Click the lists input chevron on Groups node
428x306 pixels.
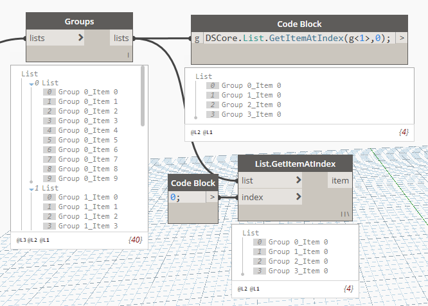tap(80, 38)
